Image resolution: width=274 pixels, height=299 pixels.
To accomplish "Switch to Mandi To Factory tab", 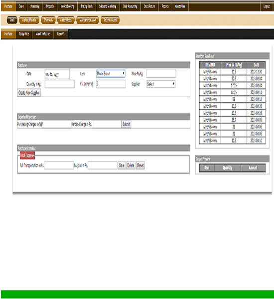I will coord(43,34).
